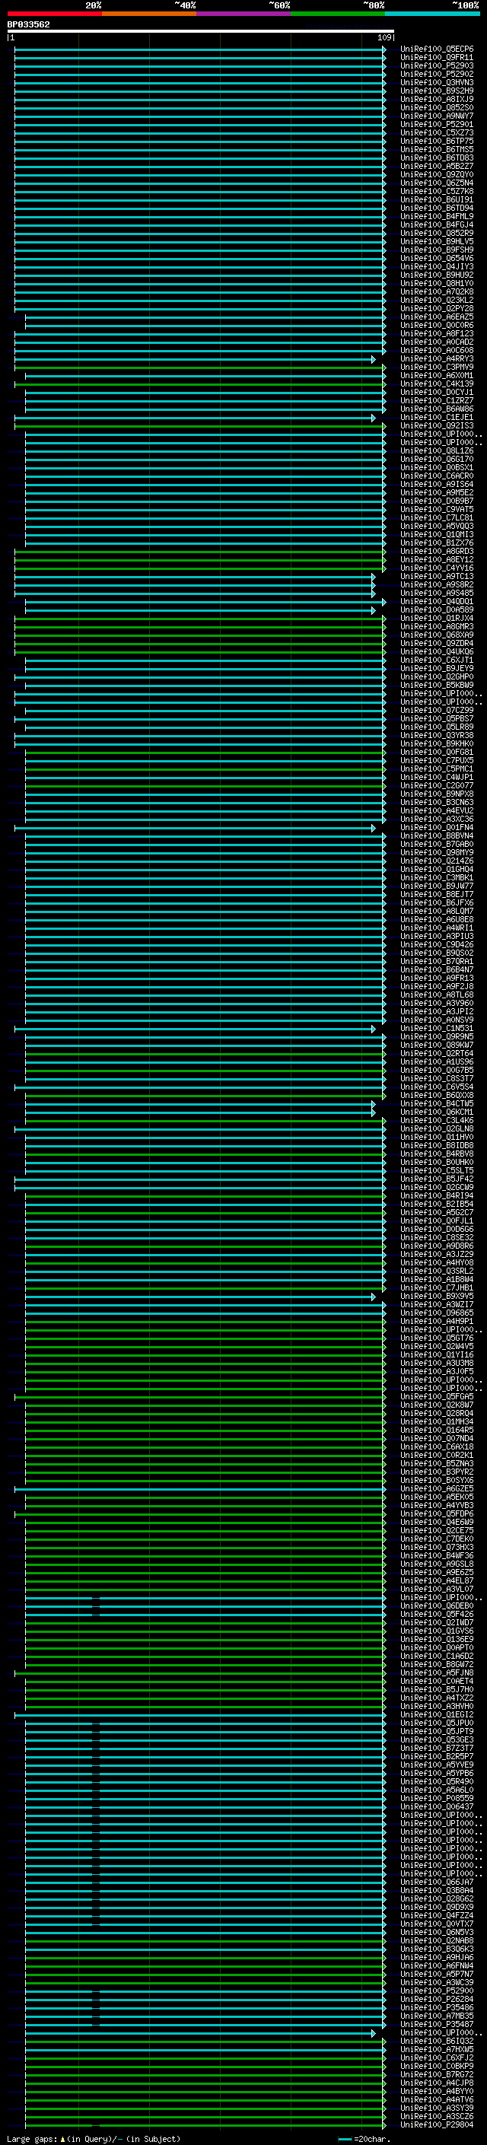This screenshot has height=2145, width=487.
Task: Click arrowhead ending the UniRef100_P29804 alignment bar
Action: tap(384, 2124)
